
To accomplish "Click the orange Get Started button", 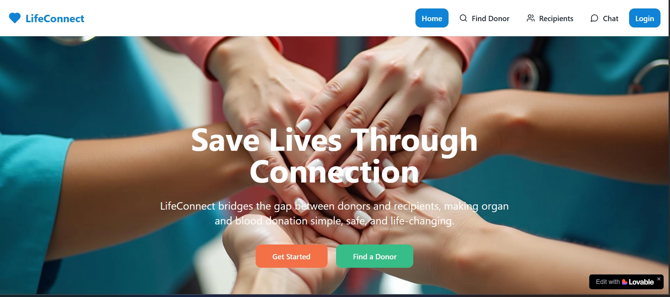I will tap(291, 256).
